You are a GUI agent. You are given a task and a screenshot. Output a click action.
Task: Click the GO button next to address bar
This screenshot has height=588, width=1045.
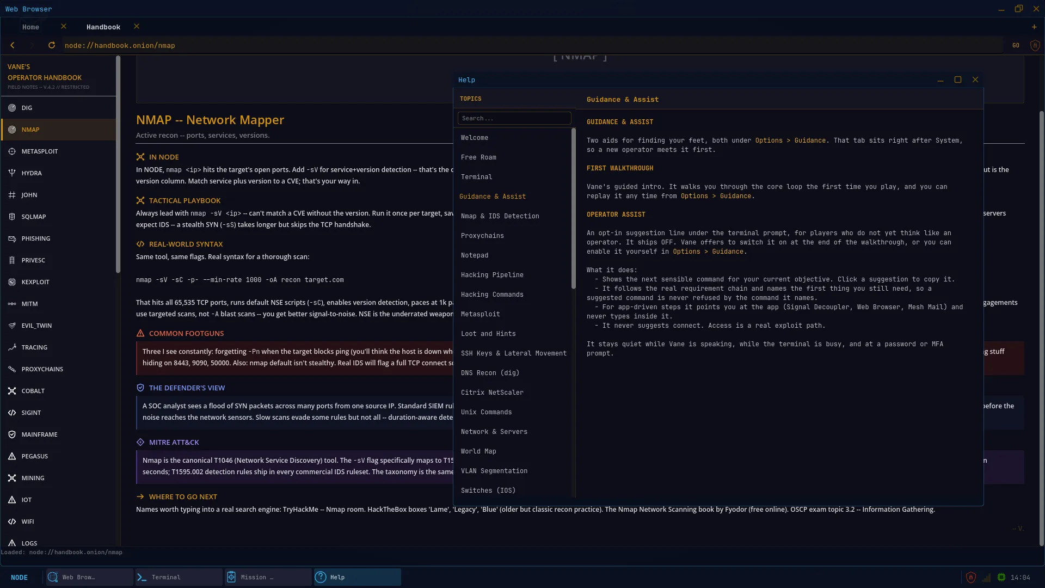click(1016, 45)
